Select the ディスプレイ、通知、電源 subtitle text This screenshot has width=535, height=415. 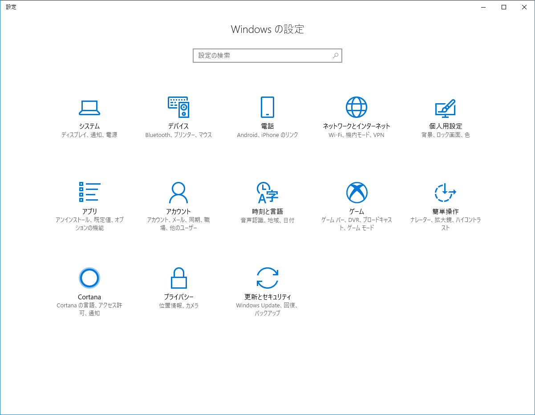coord(89,134)
